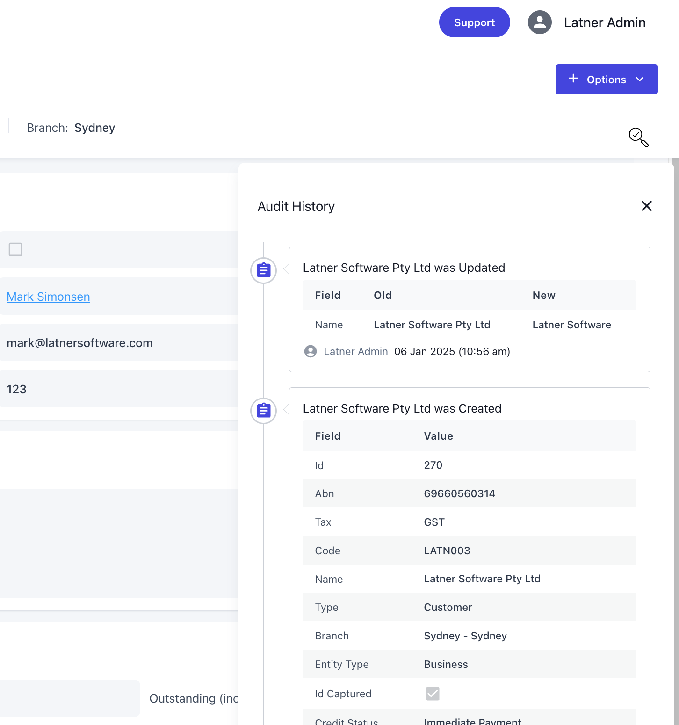Viewport: 679px width, 725px height.
Task: Click the small user icon beside Latner Admin
Action: [311, 351]
